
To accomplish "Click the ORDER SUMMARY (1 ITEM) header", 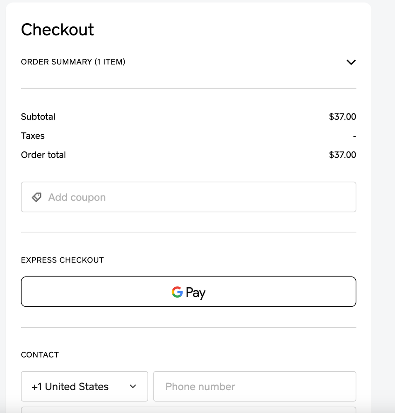I will coord(73,62).
